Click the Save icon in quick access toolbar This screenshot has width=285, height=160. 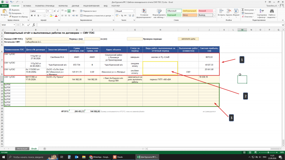coord(7,2)
